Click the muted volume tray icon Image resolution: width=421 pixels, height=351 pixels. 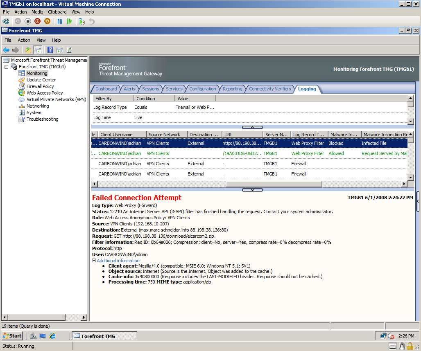click(391, 336)
